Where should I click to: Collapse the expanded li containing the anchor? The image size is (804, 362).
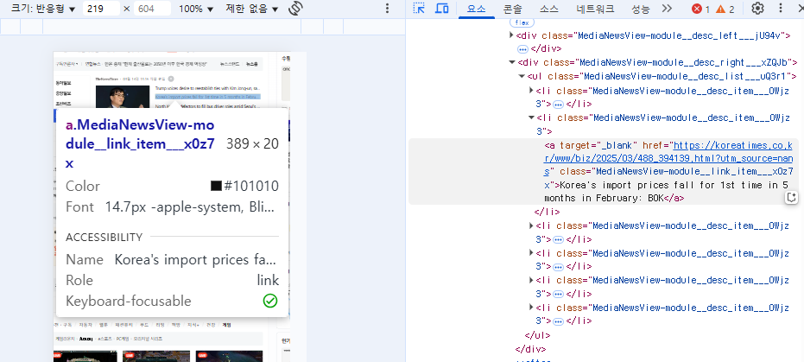531,117
